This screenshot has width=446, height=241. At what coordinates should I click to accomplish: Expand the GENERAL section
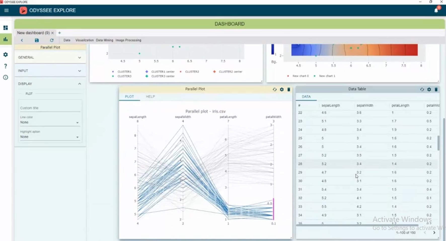[x=50, y=57]
